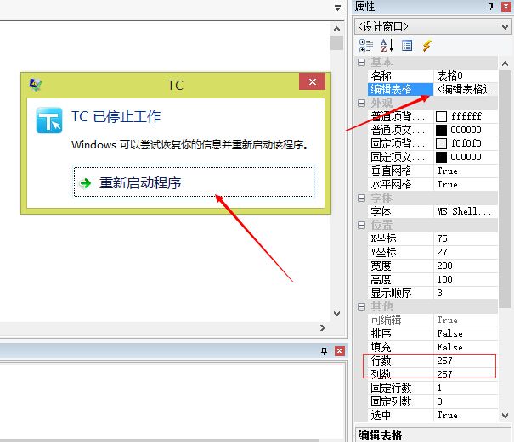
Task: Click the TC dialog title bar icon
Action: (x=36, y=85)
